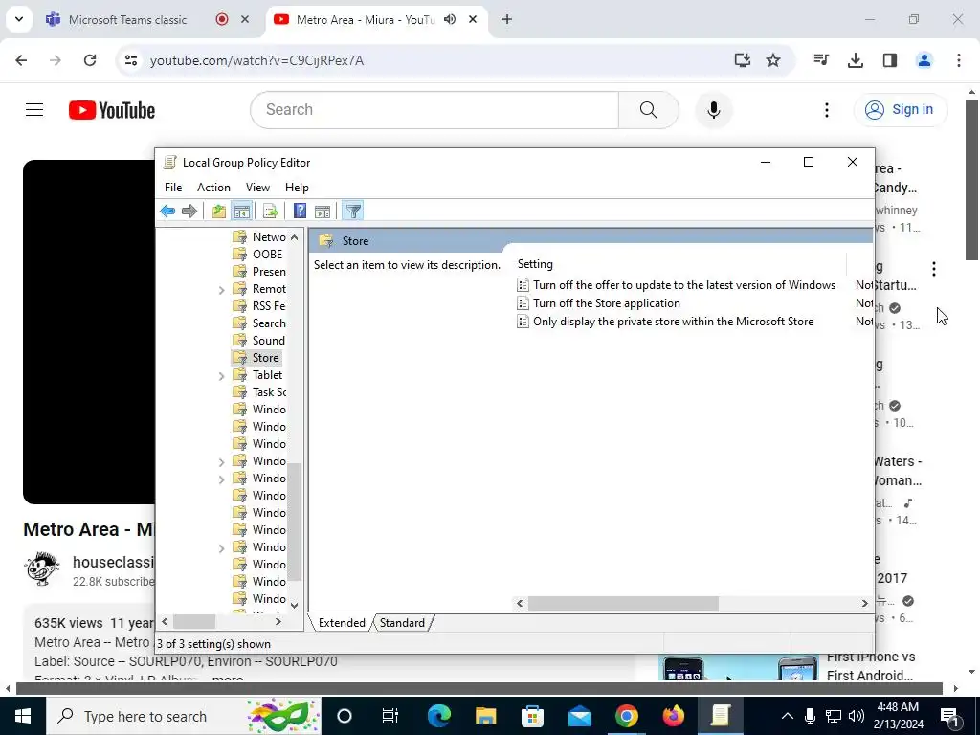
Task: Click the settings list scroll-right arrow
Action: tap(865, 604)
